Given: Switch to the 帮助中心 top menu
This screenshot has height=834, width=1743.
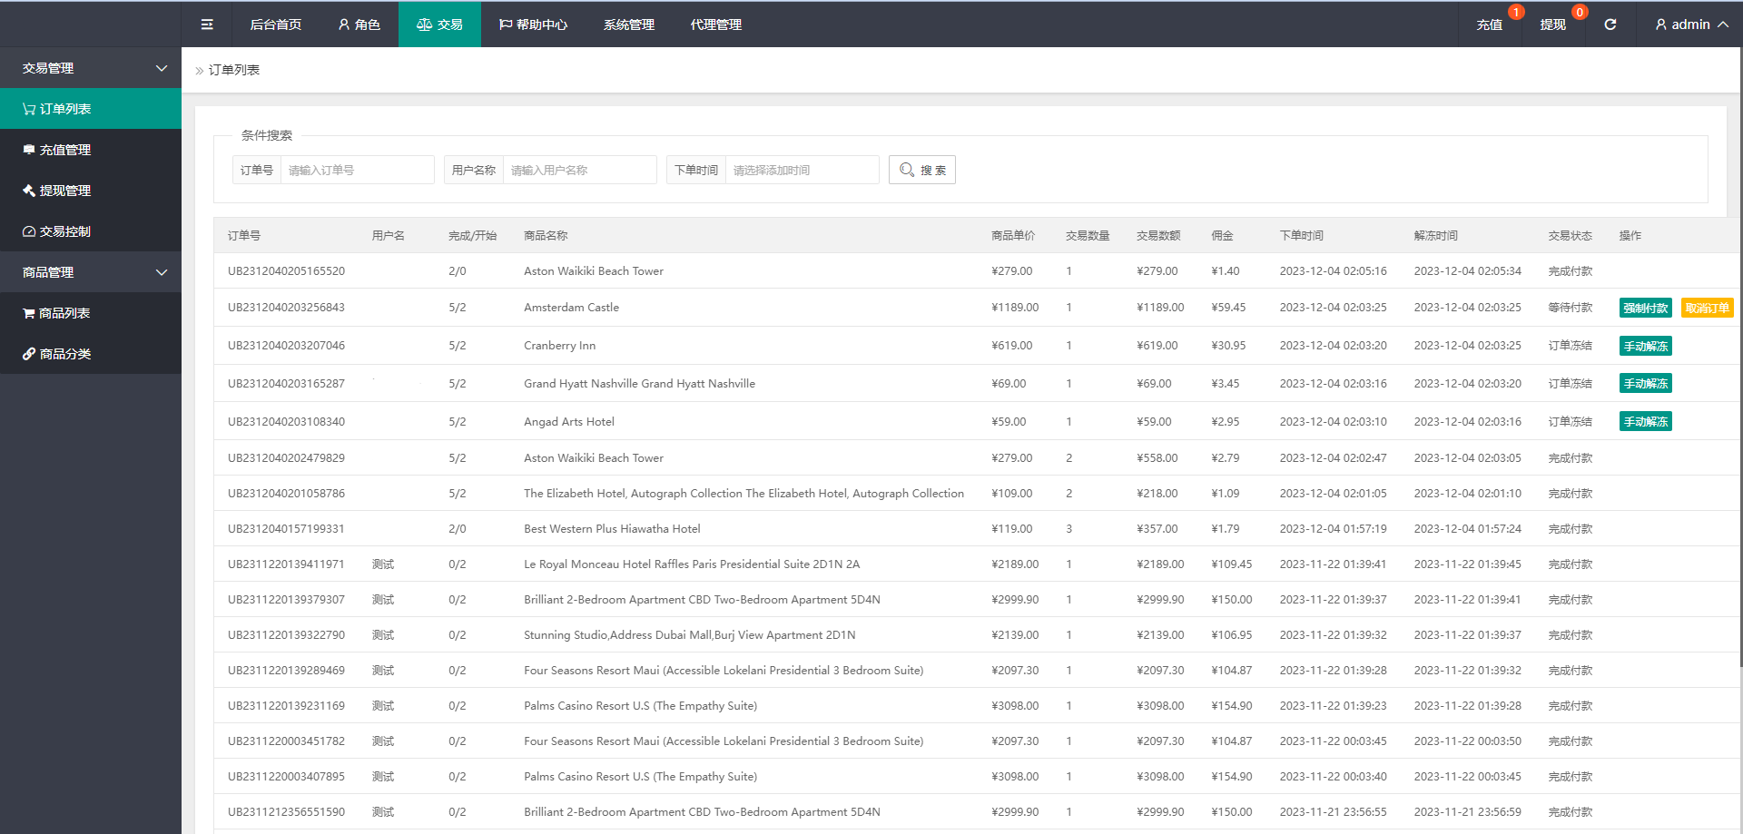Looking at the screenshot, I should click(533, 25).
